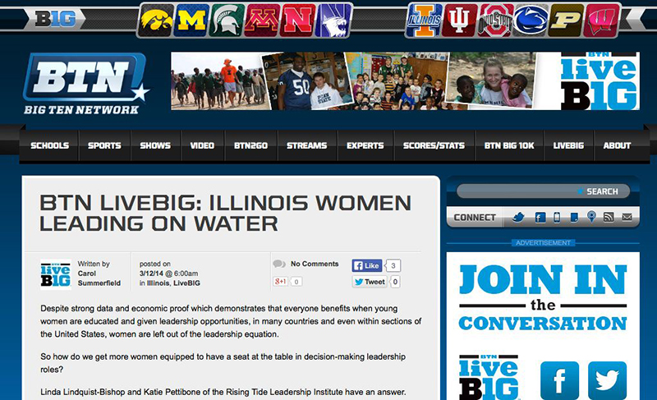Click the Tweet count bubble
The image size is (657, 400).
coord(395,282)
